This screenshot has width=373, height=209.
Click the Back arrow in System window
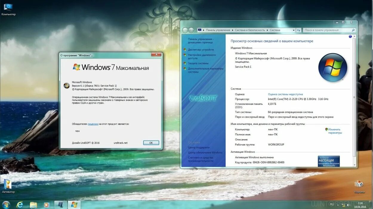[x=185, y=30]
